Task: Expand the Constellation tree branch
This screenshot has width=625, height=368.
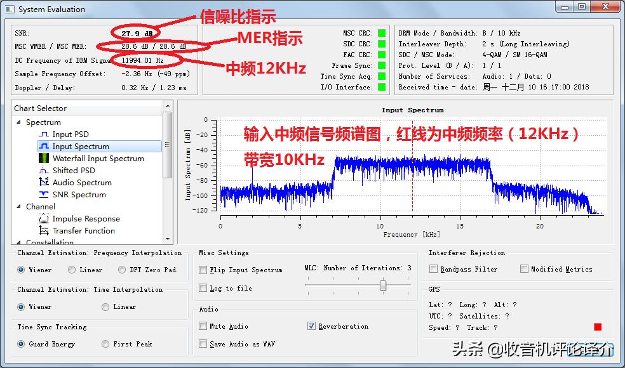Action: click(x=18, y=242)
